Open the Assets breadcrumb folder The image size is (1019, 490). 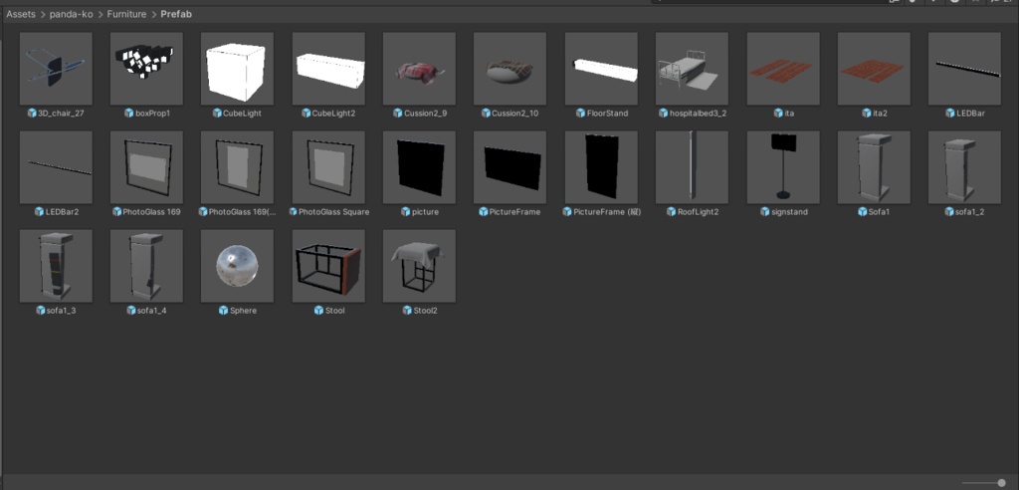coord(21,14)
